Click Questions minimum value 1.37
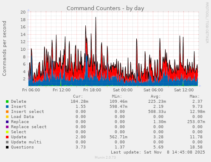Screen dimensions: 211x162 pos(120,147)
